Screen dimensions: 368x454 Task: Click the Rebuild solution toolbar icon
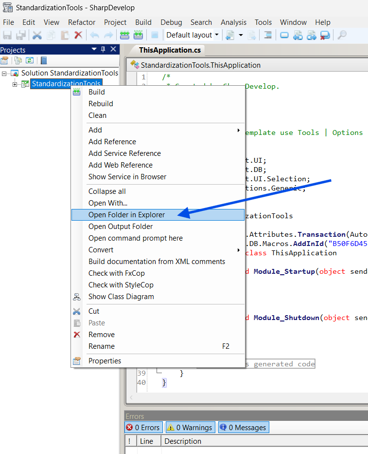[x=139, y=35]
